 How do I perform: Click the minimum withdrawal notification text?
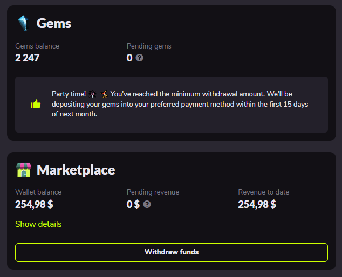pyautogui.click(x=181, y=104)
